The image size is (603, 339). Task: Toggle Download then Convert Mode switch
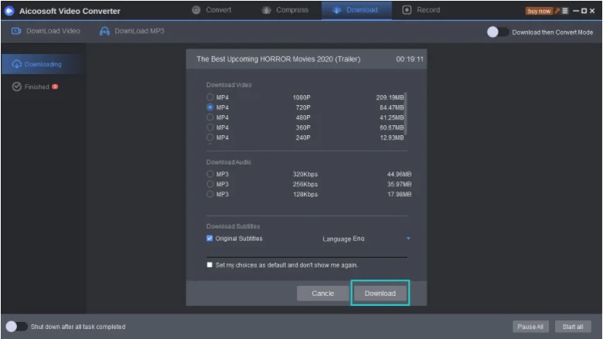[498, 32]
